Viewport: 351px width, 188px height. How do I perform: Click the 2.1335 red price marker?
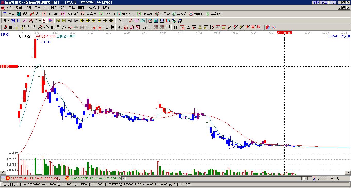pos(9,66)
